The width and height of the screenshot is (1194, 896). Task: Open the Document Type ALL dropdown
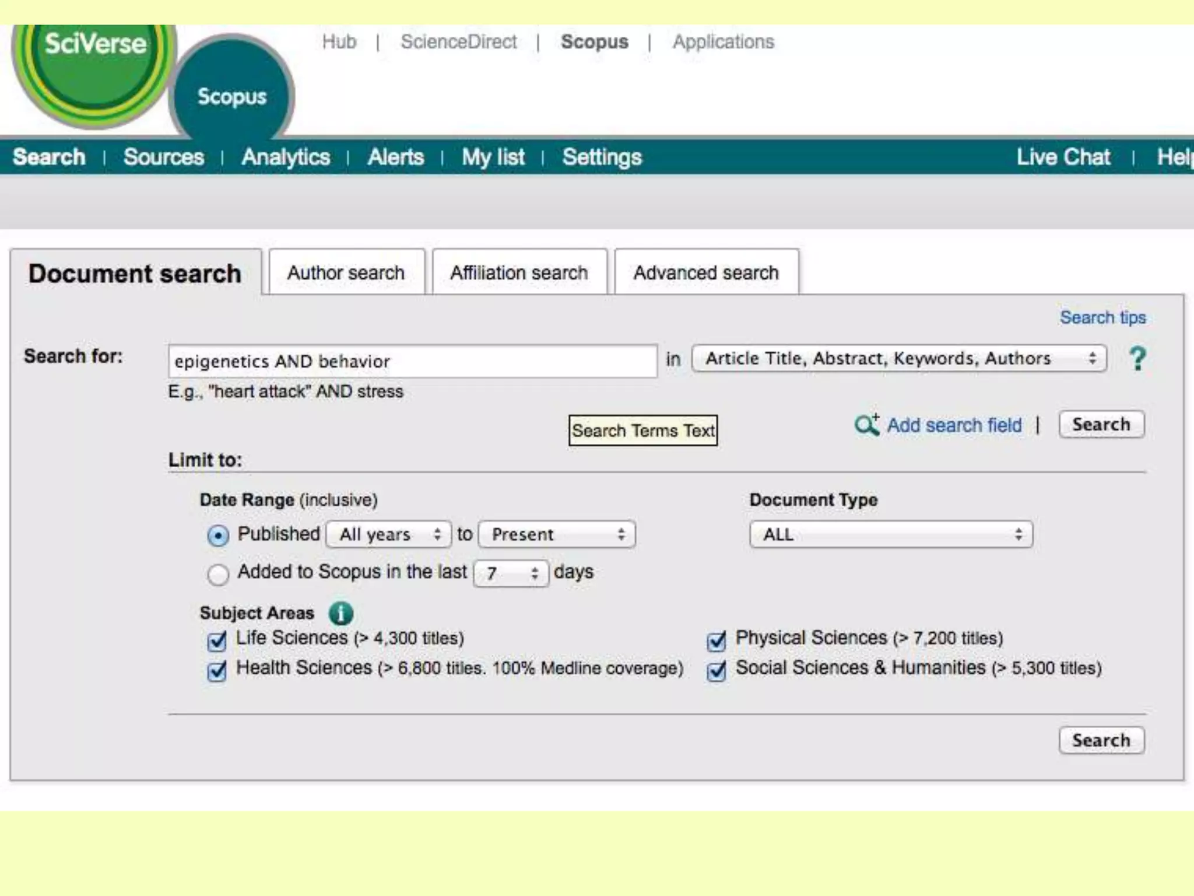pyautogui.click(x=891, y=534)
